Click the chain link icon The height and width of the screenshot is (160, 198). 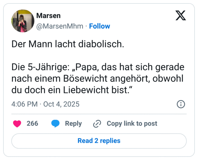pos(97,124)
